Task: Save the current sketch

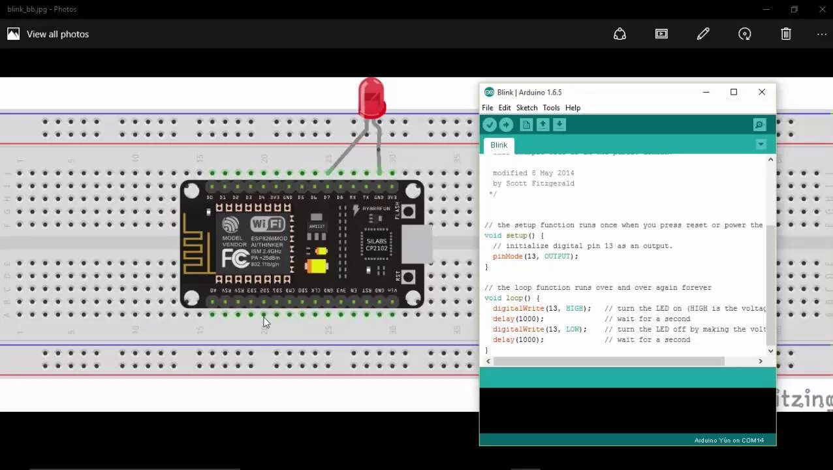Action: (559, 124)
